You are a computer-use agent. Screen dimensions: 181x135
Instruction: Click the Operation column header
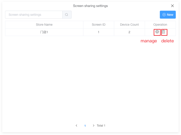(x=160, y=25)
